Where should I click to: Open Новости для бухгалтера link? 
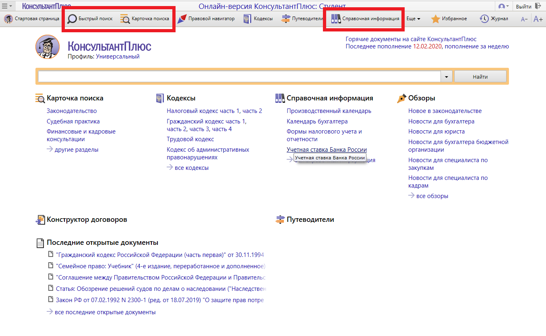pos(441,121)
